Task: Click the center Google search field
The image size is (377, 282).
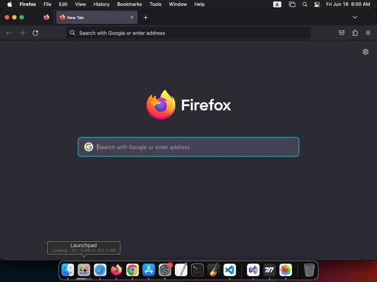Action: coord(188,147)
